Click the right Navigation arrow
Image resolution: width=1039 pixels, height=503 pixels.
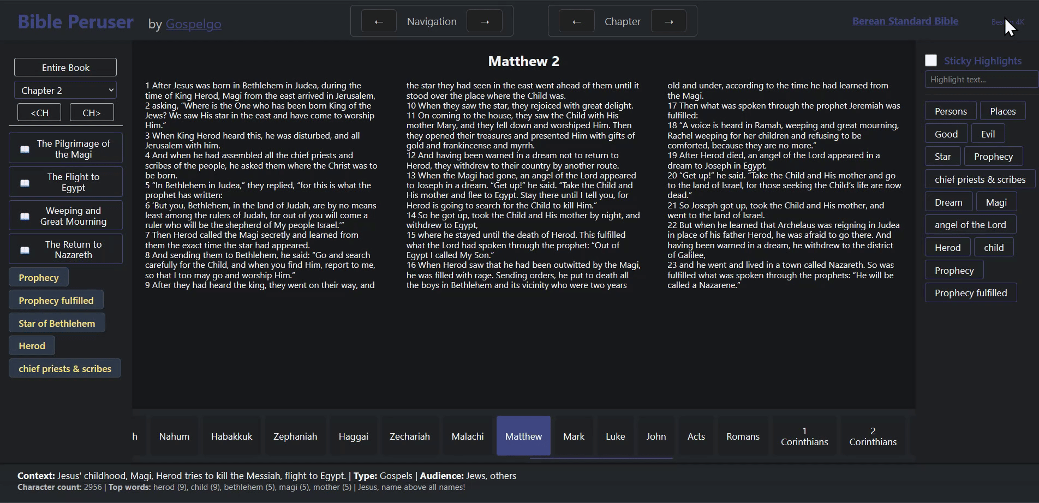[485, 21]
